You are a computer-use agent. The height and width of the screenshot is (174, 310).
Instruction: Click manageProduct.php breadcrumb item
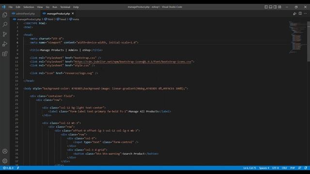click(x=29, y=19)
